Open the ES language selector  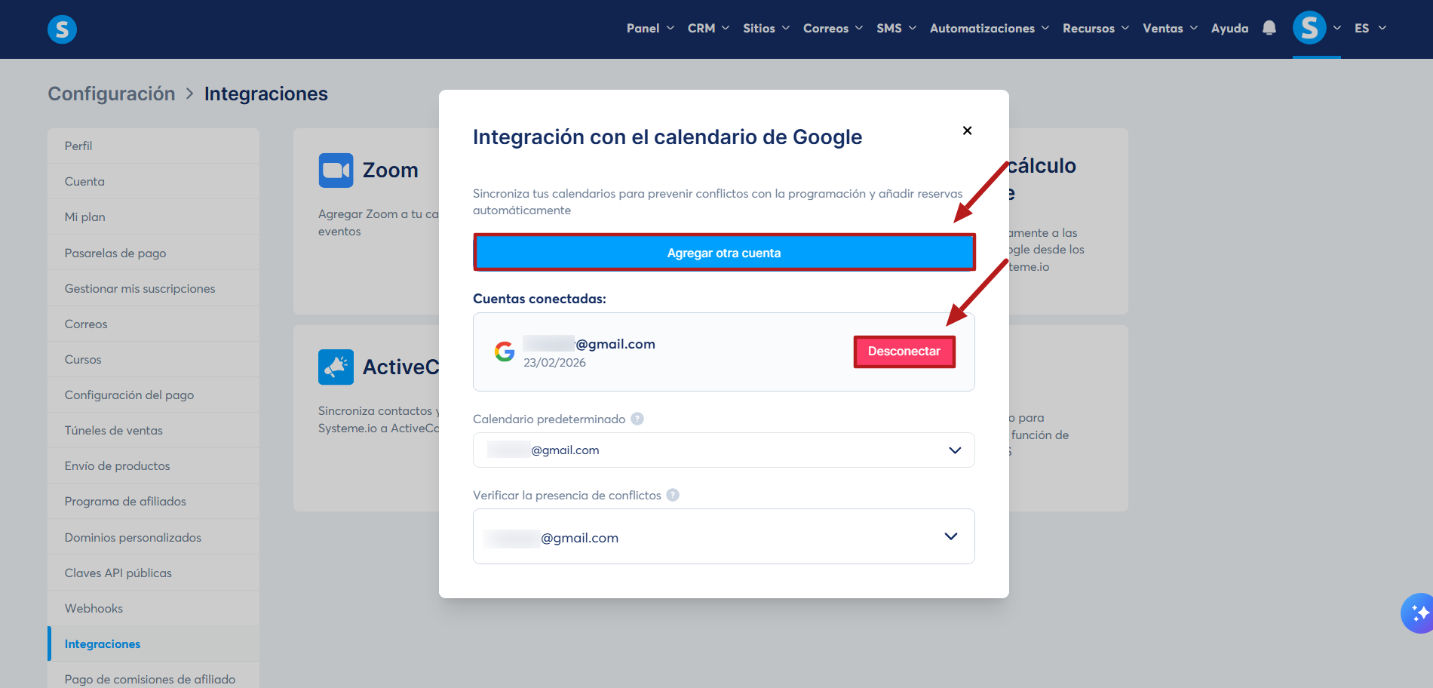click(1370, 28)
